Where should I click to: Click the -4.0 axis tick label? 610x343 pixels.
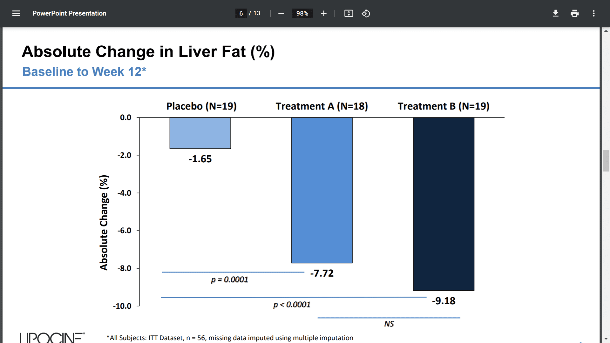(124, 193)
